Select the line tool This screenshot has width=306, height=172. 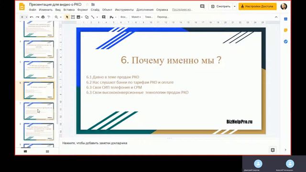pyautogui.click(x=93, y=17)
